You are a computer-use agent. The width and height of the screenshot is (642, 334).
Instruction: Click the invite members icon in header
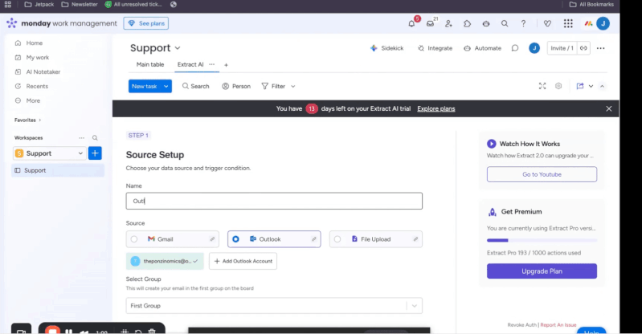(x=448, y=24)
